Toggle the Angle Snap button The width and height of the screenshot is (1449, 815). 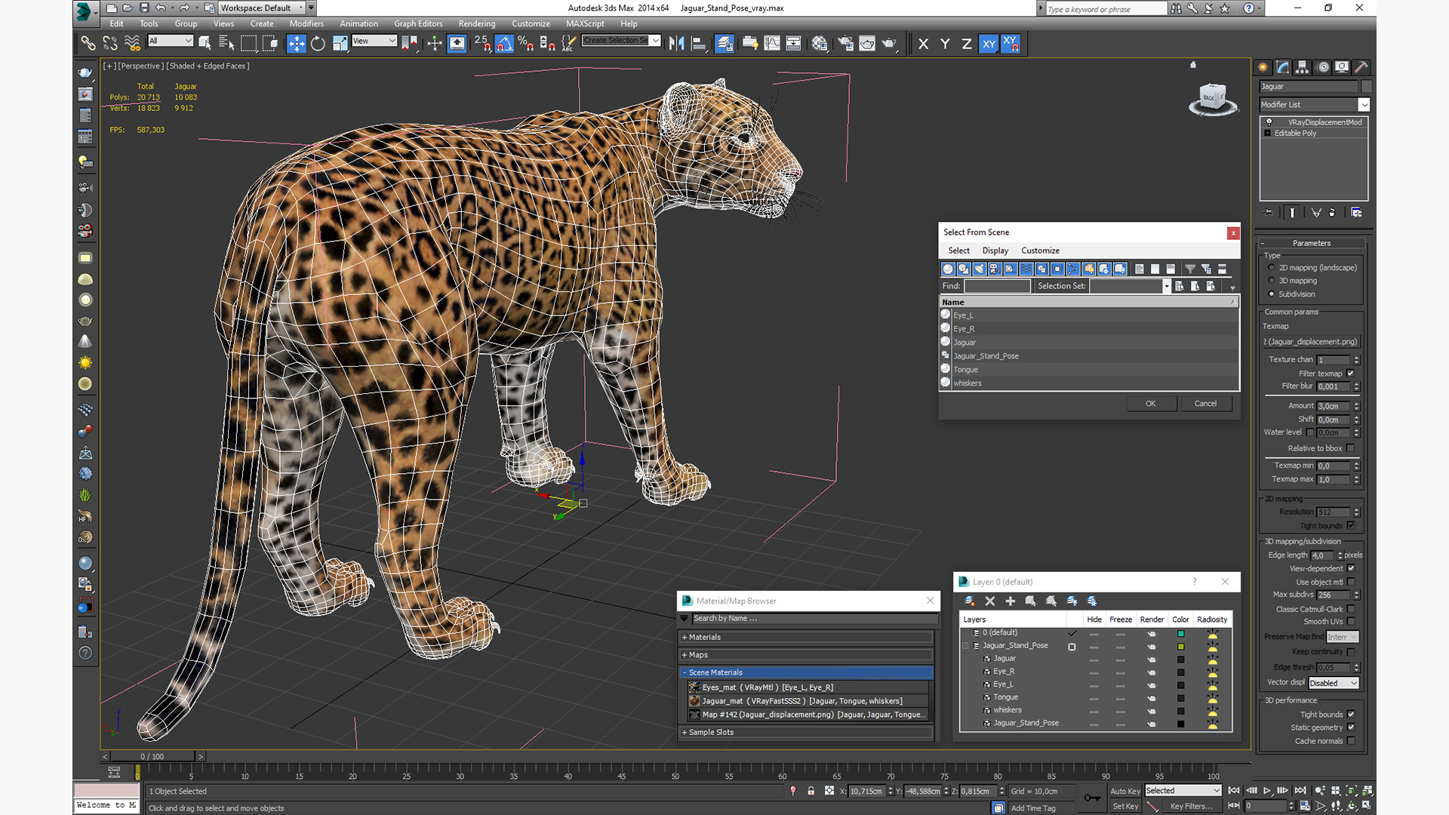(x=504, y=43)
